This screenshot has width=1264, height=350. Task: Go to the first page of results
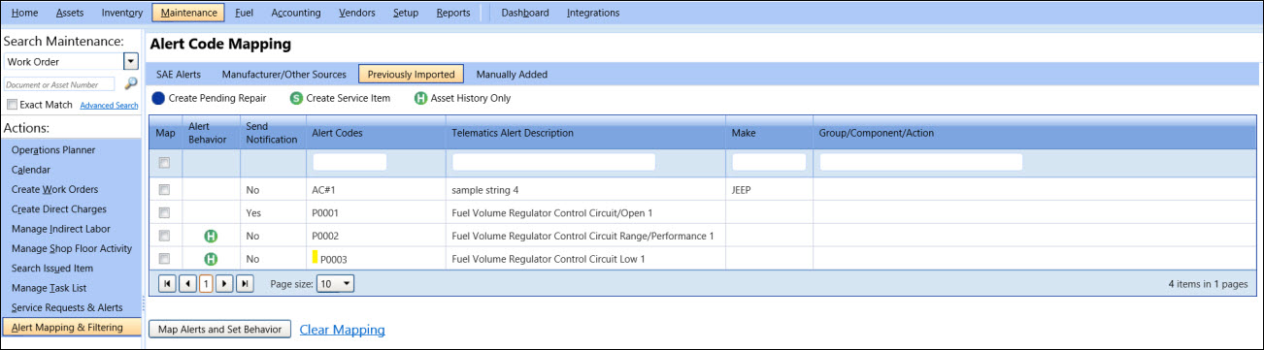click(x=166, y=284)
